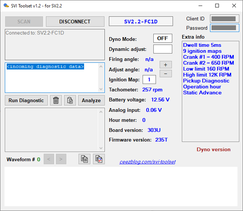Click into the Password field
Viewport: 243px width, 211px height.
[224, 28]
